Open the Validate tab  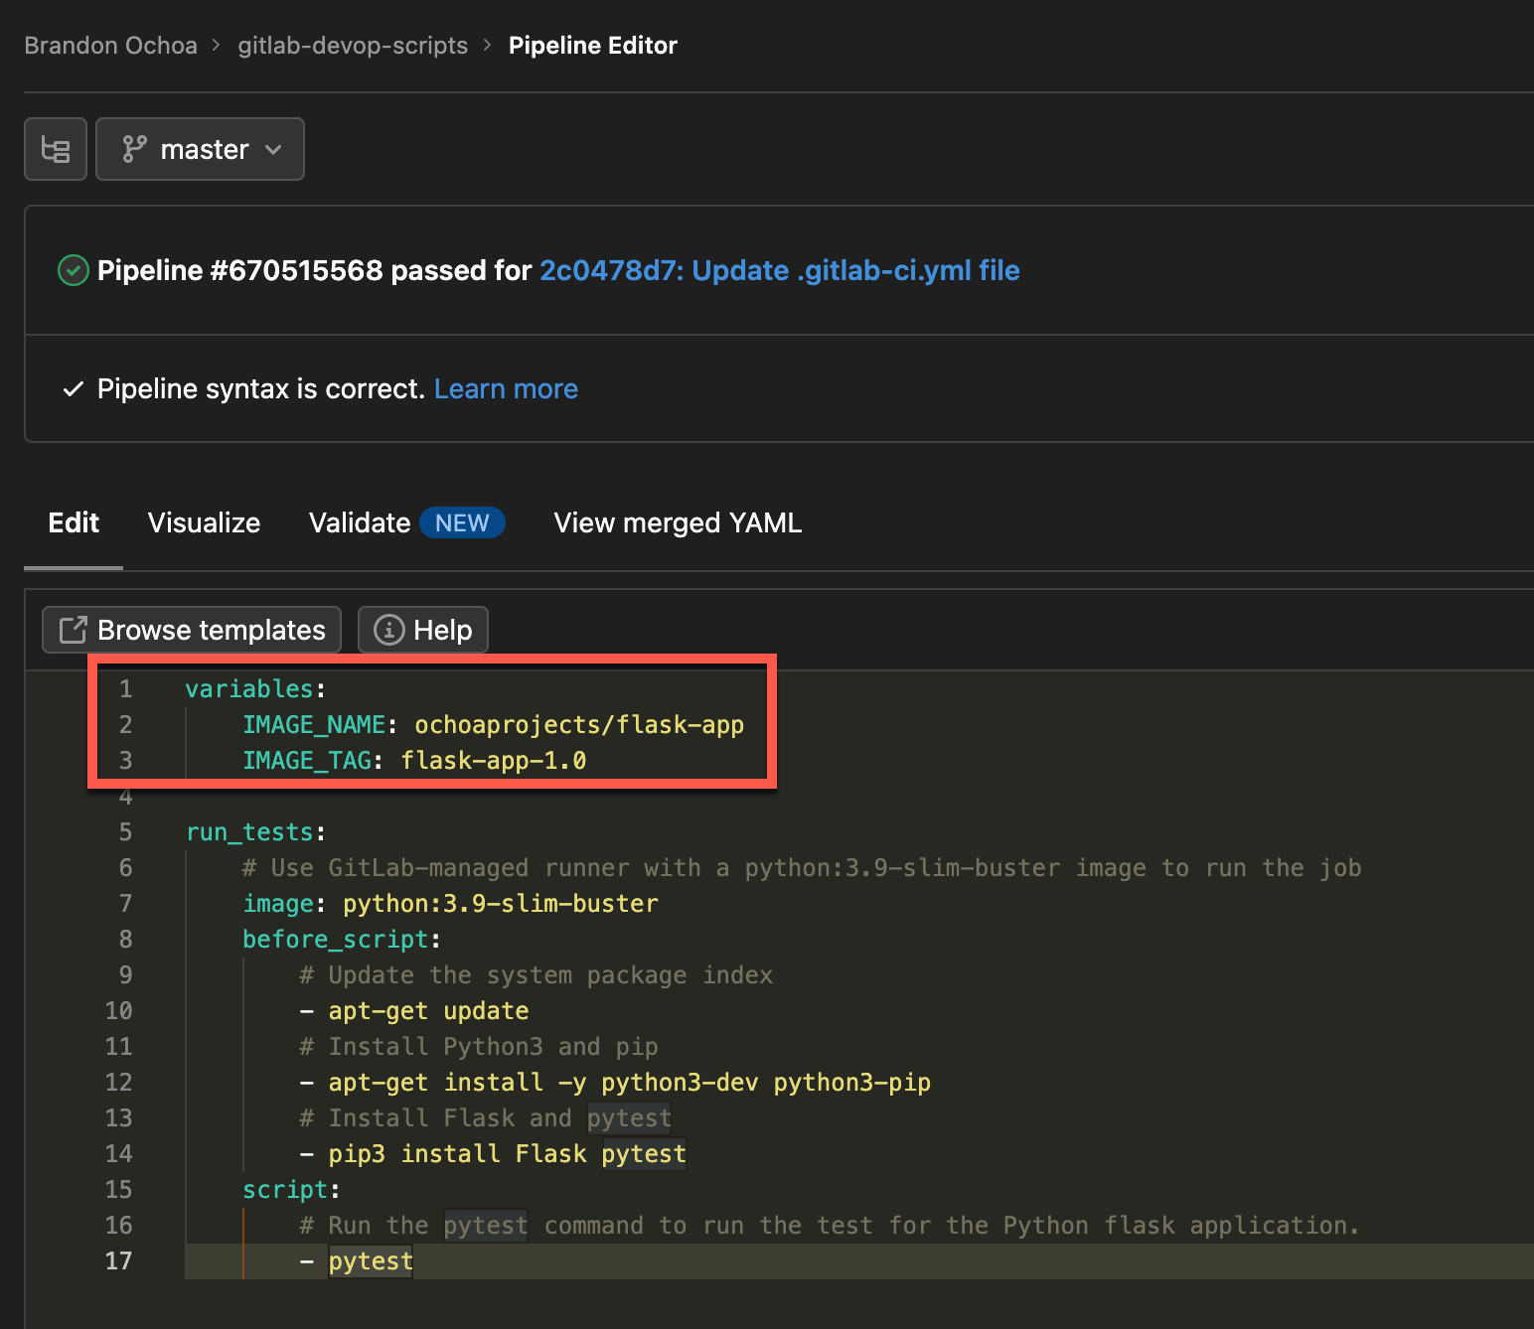coord(360,522)
